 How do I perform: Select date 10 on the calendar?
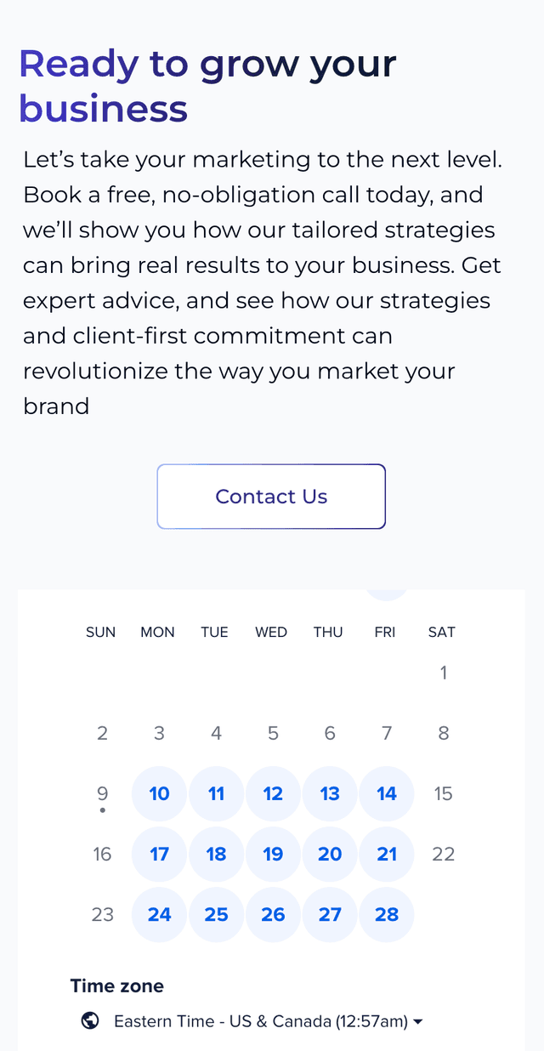pos(159,793)
